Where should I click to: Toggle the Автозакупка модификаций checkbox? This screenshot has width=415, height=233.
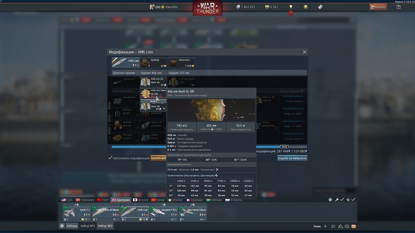(x=110, y=158)
